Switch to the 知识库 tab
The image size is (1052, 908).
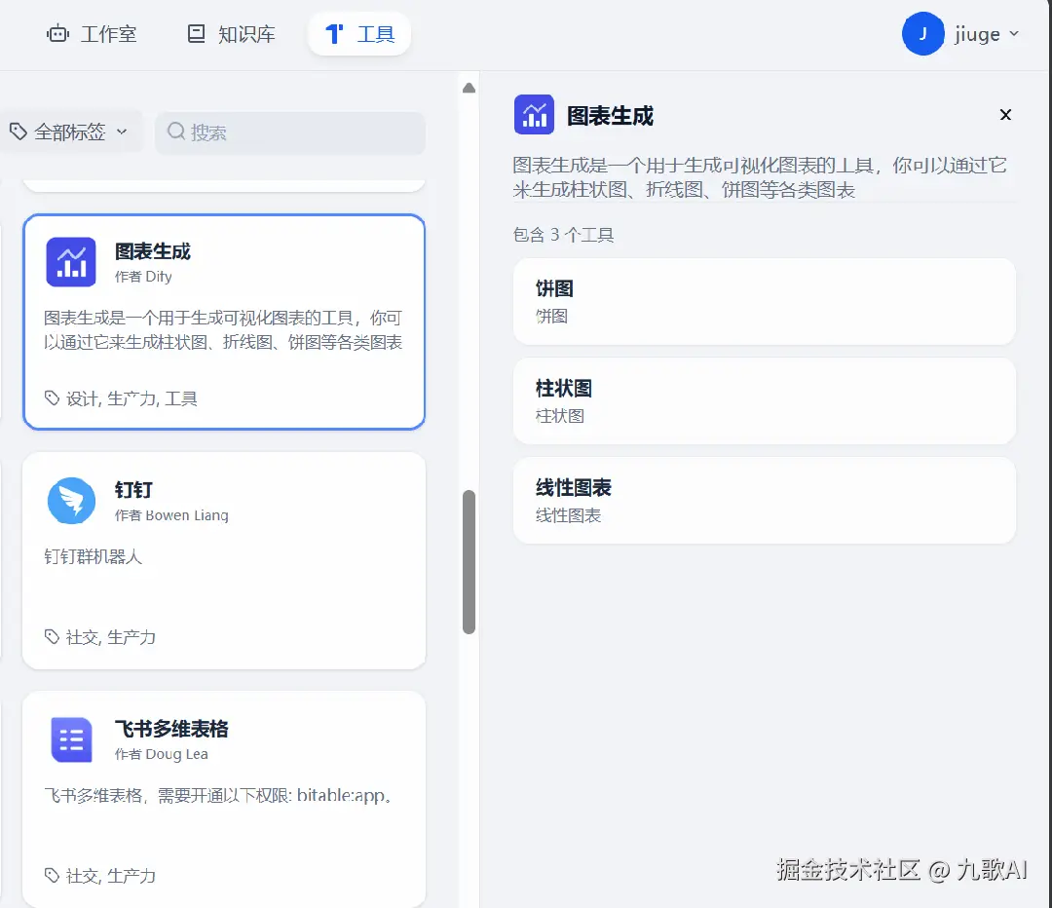231,34
